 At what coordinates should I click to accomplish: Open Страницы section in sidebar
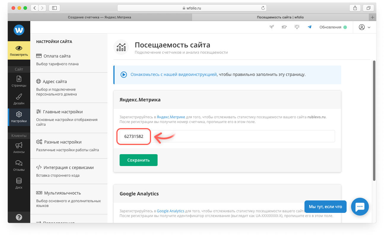[x=19, y=82]
